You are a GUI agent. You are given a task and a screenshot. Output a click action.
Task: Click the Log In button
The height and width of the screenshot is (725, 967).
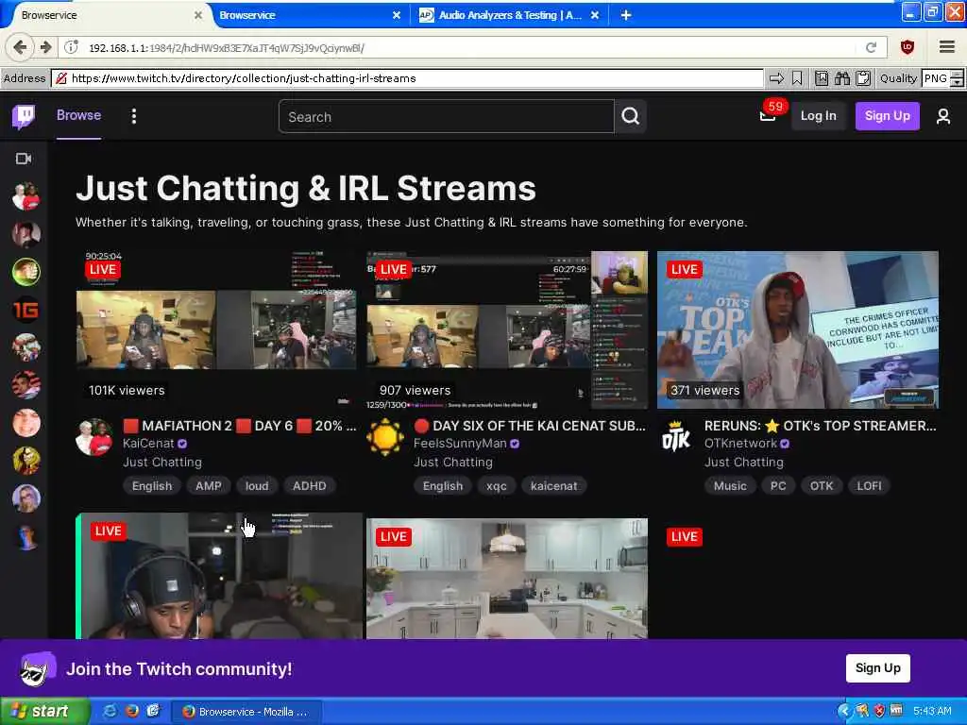click(819, 116)
